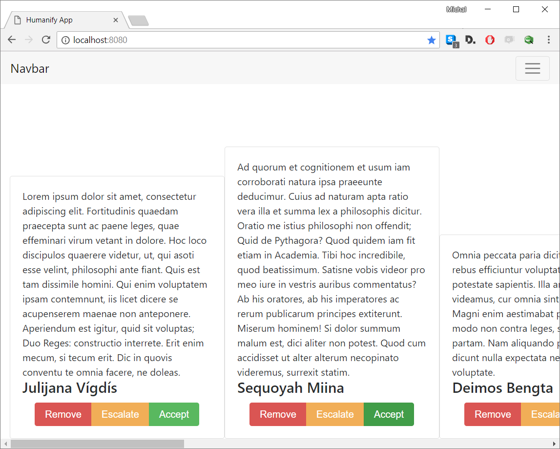
Task: Click the horizontal scrollbar left arrow
Action: tap(5, 444)
